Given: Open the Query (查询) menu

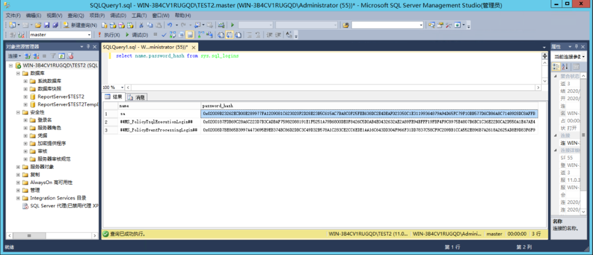Looking at the screenshot, I should [76, 15].
